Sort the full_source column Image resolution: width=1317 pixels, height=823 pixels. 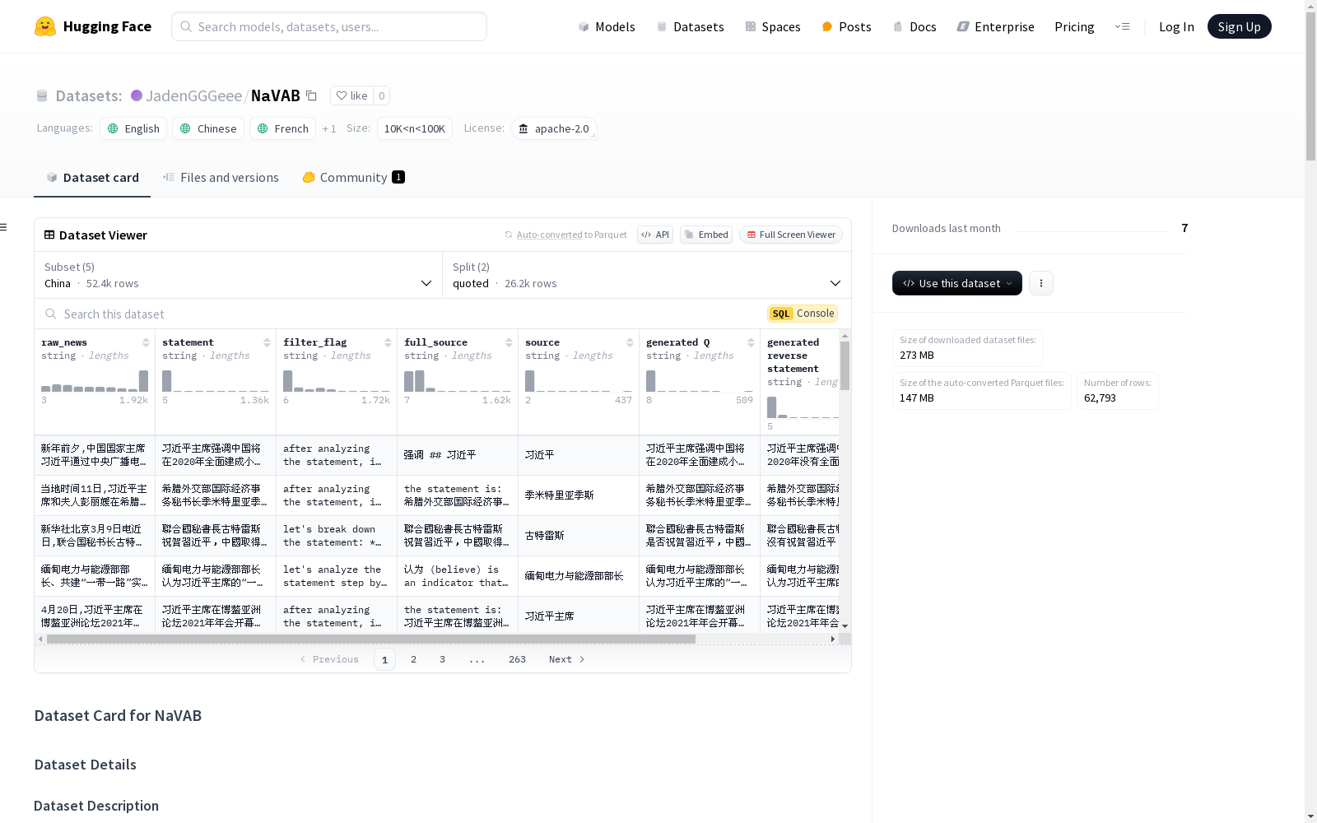click(x=509, y=342)
